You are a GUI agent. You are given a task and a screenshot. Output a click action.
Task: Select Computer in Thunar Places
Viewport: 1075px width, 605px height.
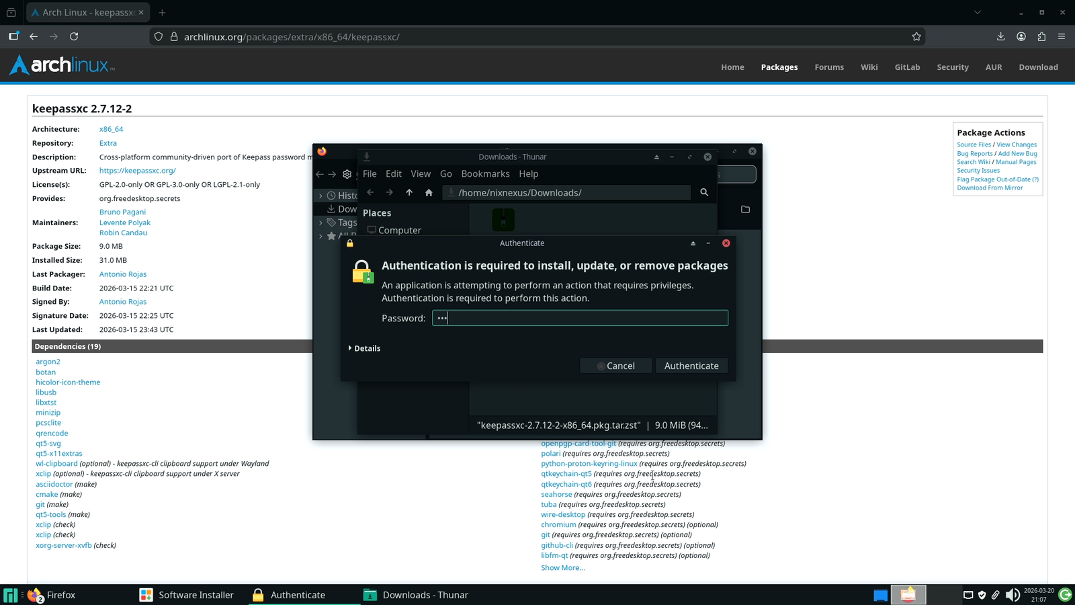pyautogui.click(x=394, y=230)
